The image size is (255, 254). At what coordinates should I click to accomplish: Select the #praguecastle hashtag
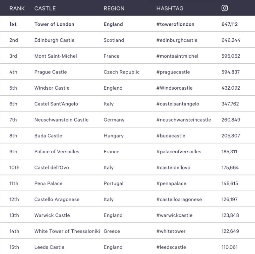(173, 72)
